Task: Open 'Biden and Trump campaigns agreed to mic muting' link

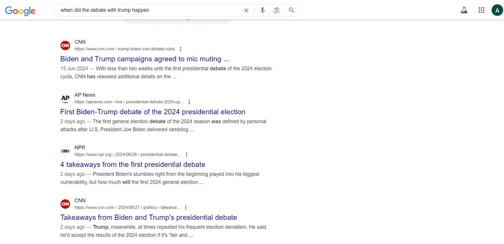Action: [x=145, y=59]
